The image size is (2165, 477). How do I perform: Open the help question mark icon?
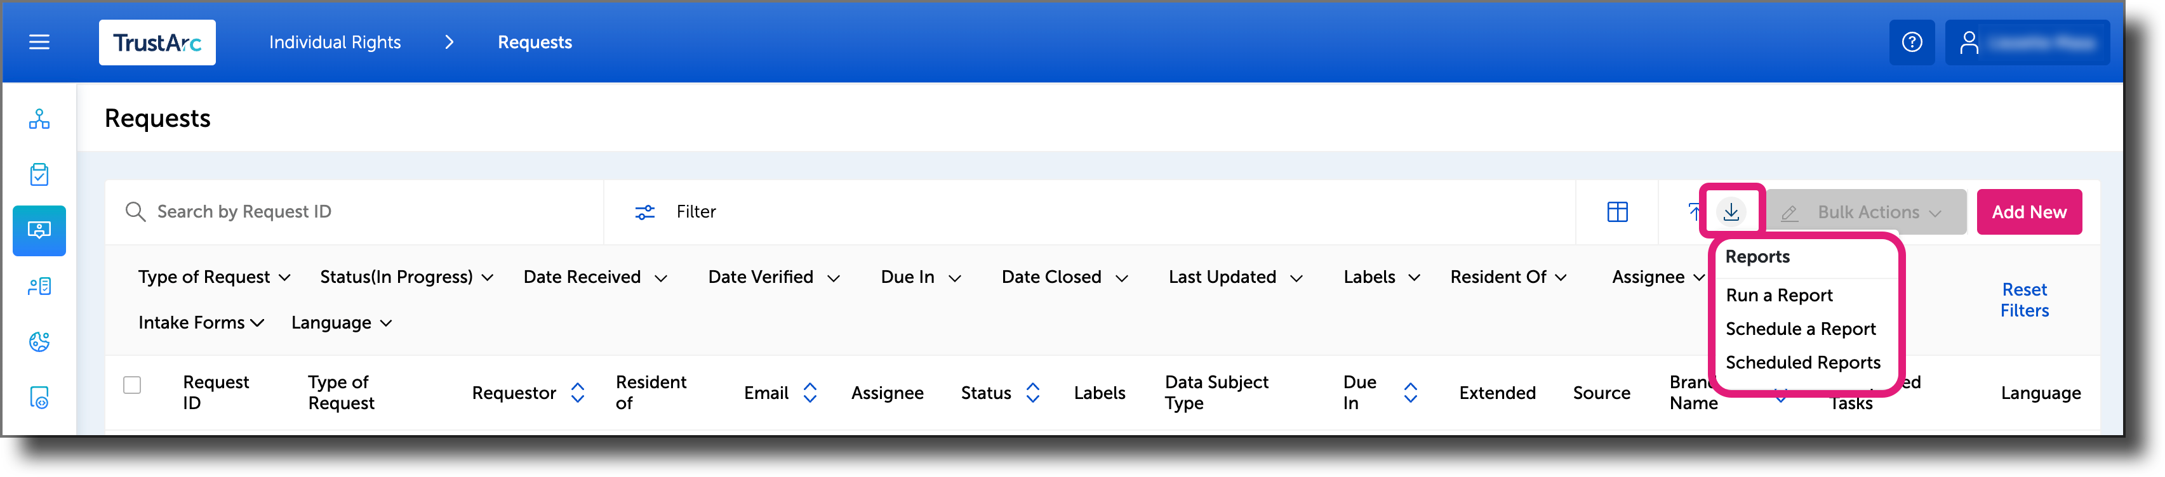pos(1912,42)
